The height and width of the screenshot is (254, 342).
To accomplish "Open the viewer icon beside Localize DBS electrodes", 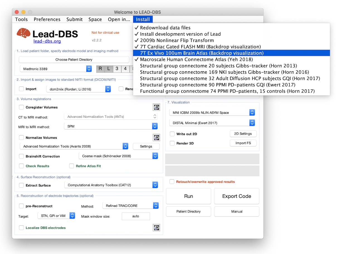I will coord(156,228).
